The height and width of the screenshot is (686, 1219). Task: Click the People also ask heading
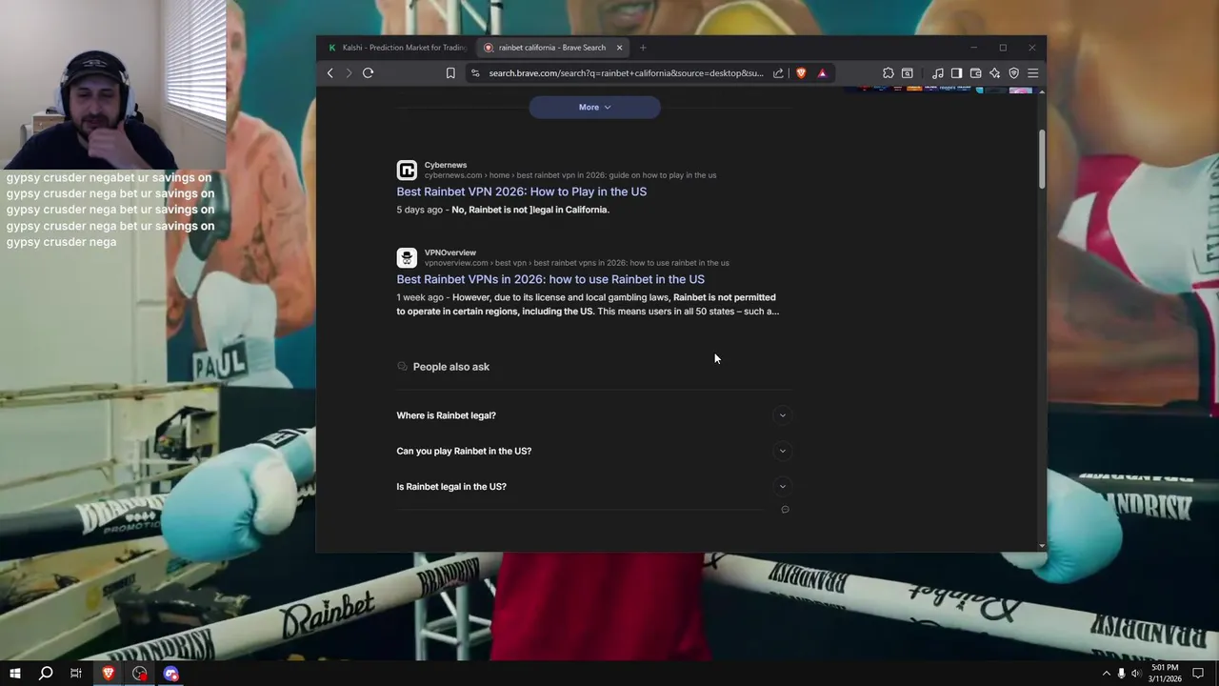450,367
